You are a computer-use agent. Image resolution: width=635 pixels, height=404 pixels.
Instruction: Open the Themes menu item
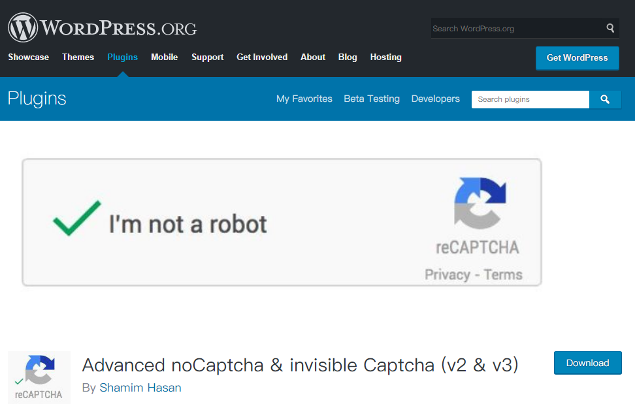(78, 57)
